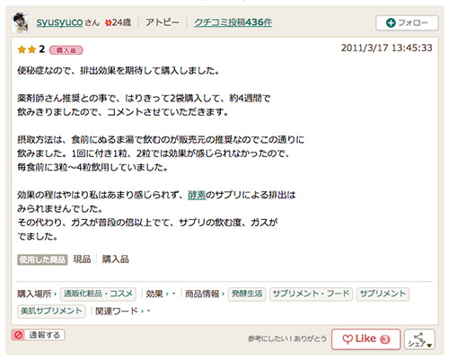The width and height of the screenshot is (449, 360).
Task: Open the シェア share dropdown
Action: click(x=419, y=339)
